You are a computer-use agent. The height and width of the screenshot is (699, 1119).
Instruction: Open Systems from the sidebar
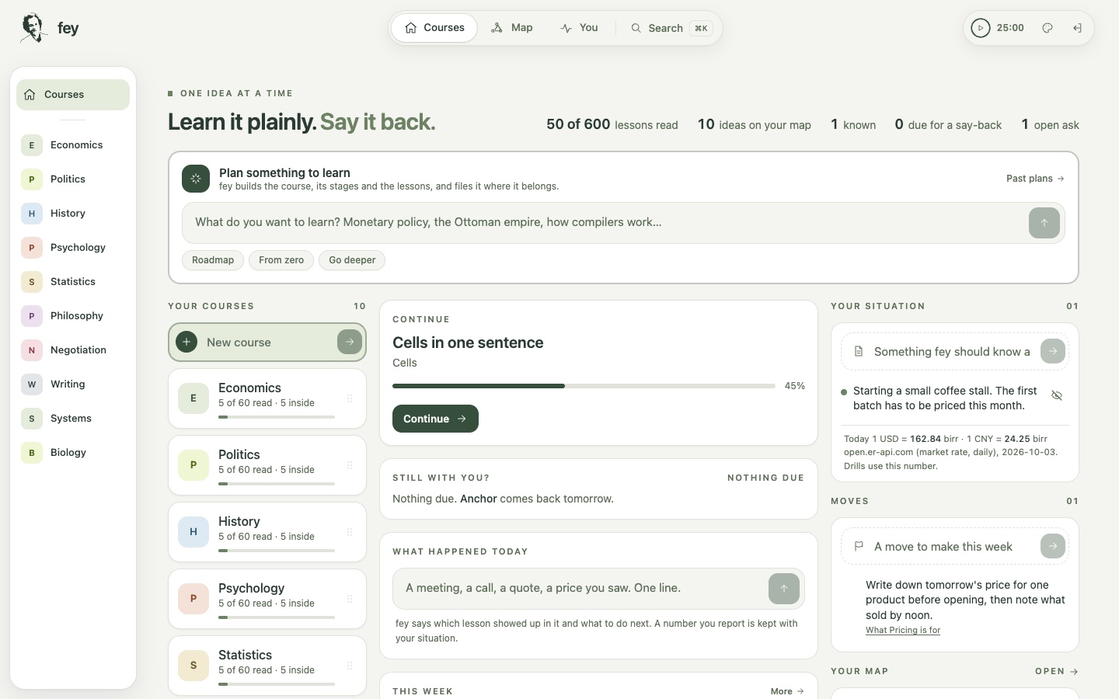73,419
